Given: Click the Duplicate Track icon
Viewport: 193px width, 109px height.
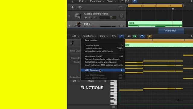Looking at the screenshot, I should pyautogui.click(x=80, y=7).
